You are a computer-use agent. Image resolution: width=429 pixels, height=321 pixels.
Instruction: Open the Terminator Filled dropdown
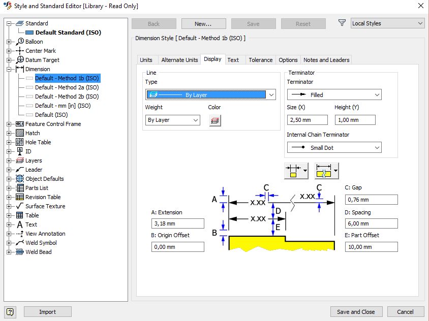point(334,95)
